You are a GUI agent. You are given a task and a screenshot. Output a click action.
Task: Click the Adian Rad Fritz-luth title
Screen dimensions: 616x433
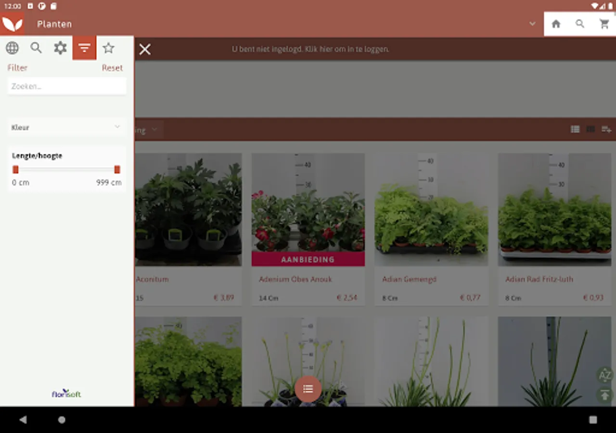click(x=539, y=279)
